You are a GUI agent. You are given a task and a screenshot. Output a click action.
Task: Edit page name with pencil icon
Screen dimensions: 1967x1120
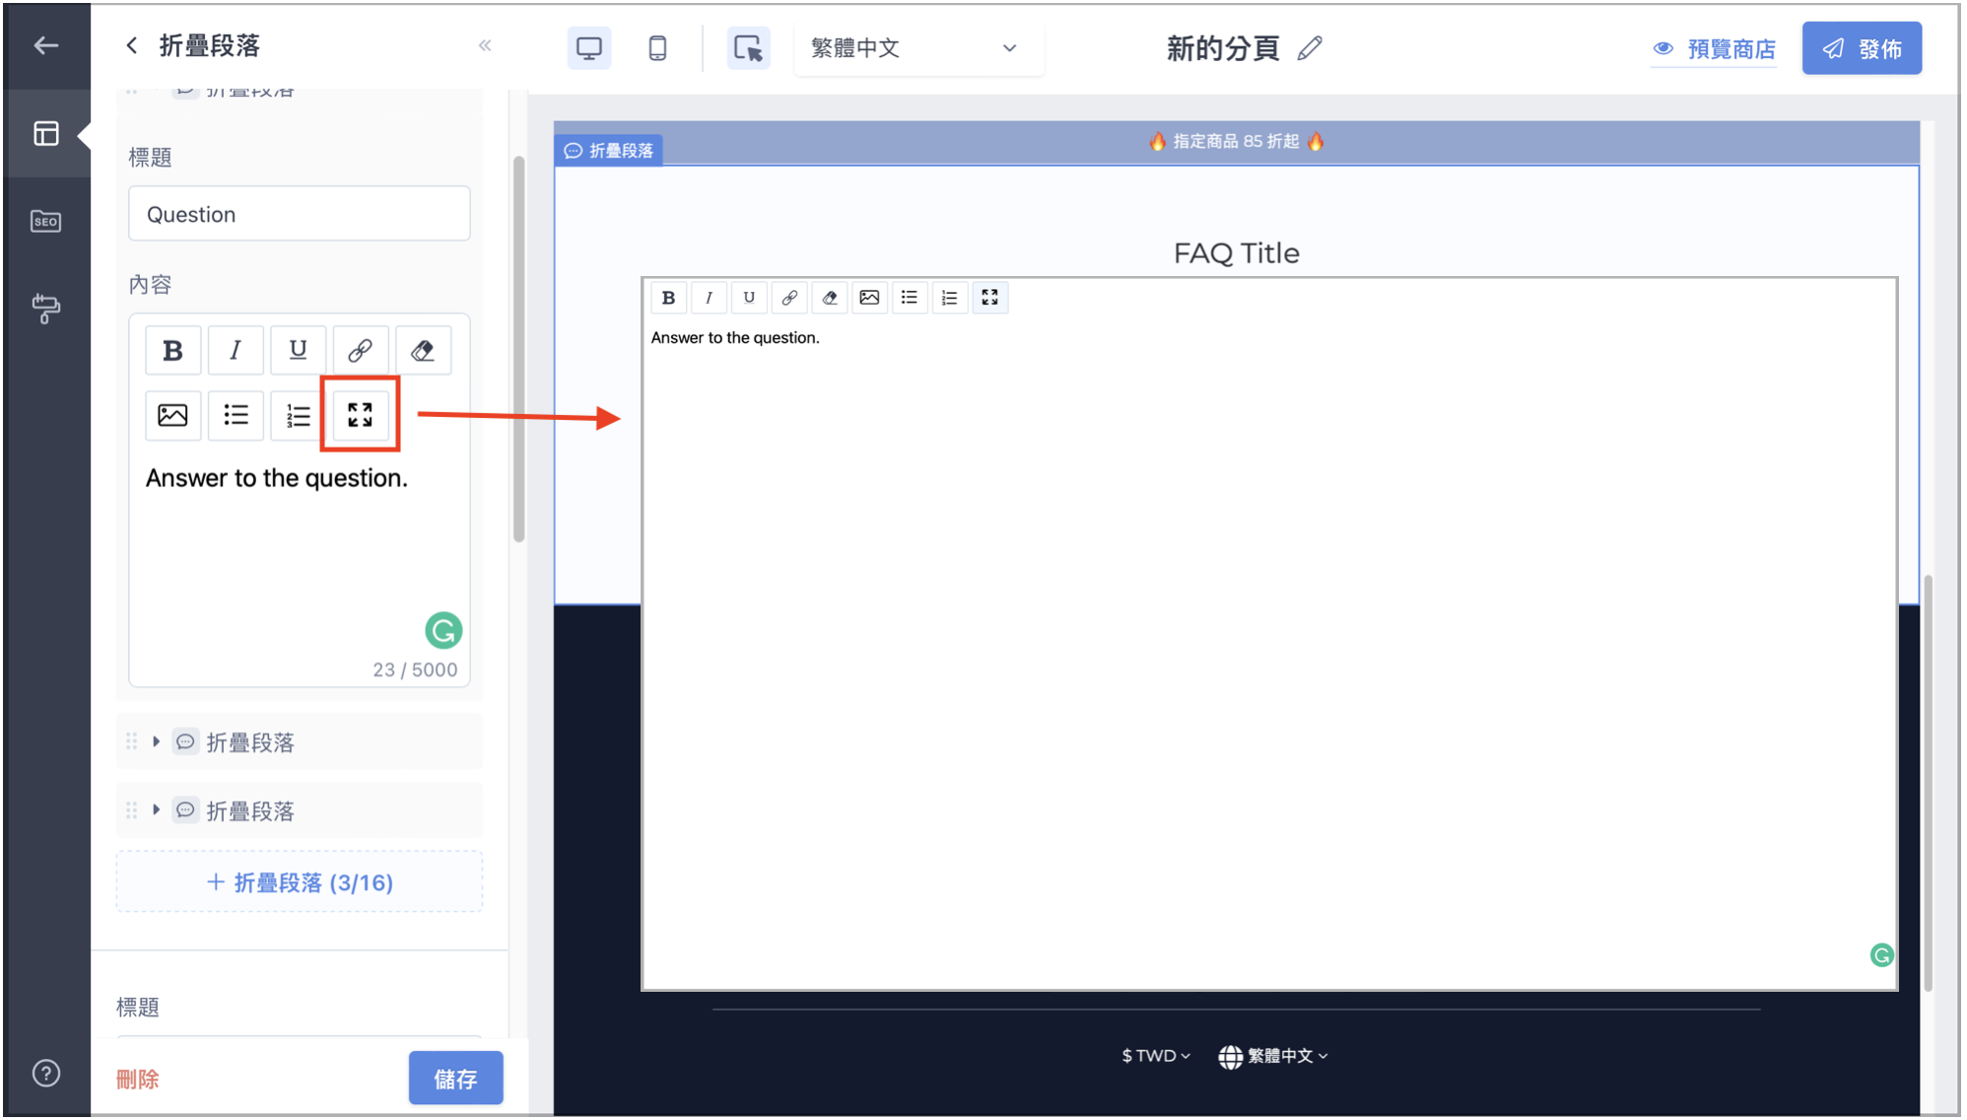coord(1310,47)
